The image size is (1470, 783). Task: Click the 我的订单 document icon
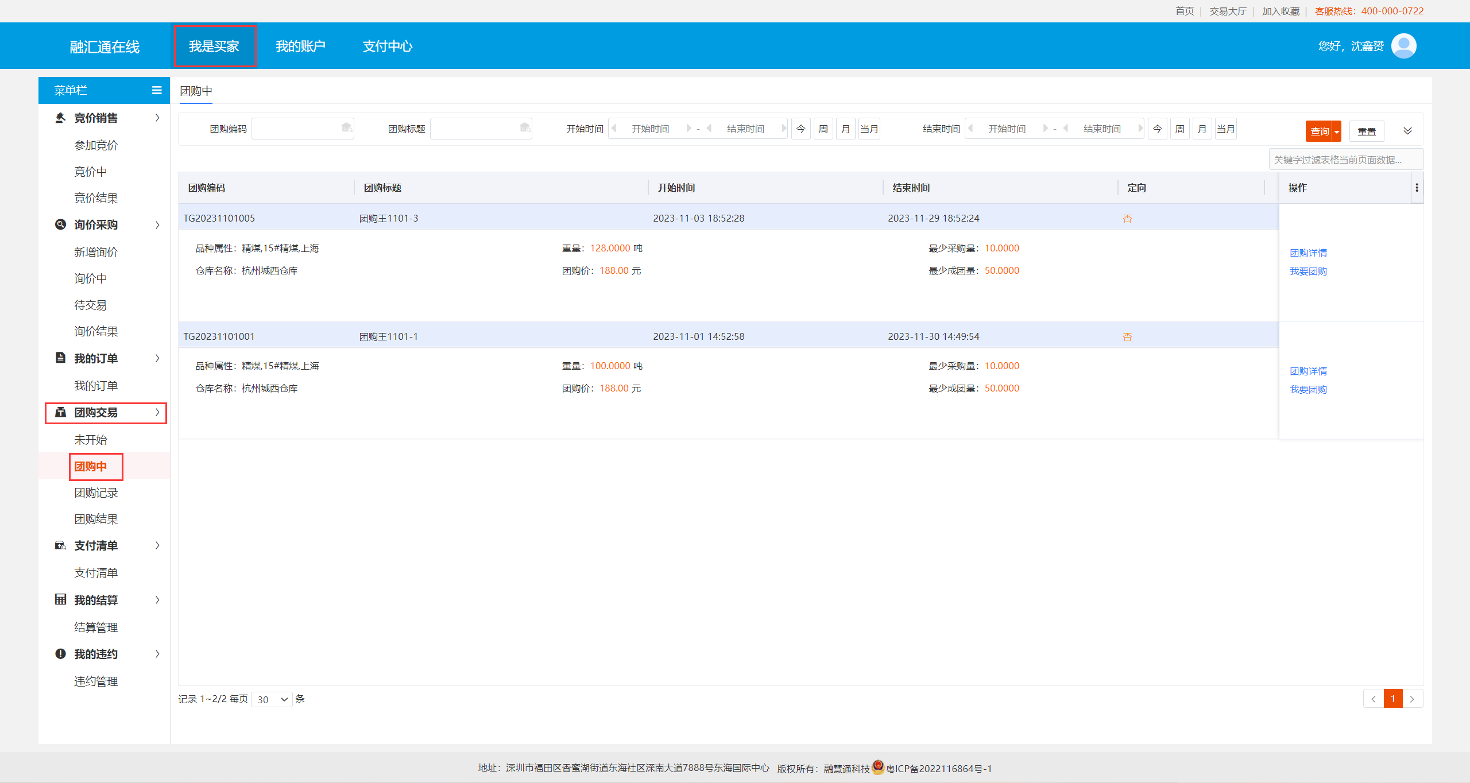pyautogui.click(x=60, y=358)
